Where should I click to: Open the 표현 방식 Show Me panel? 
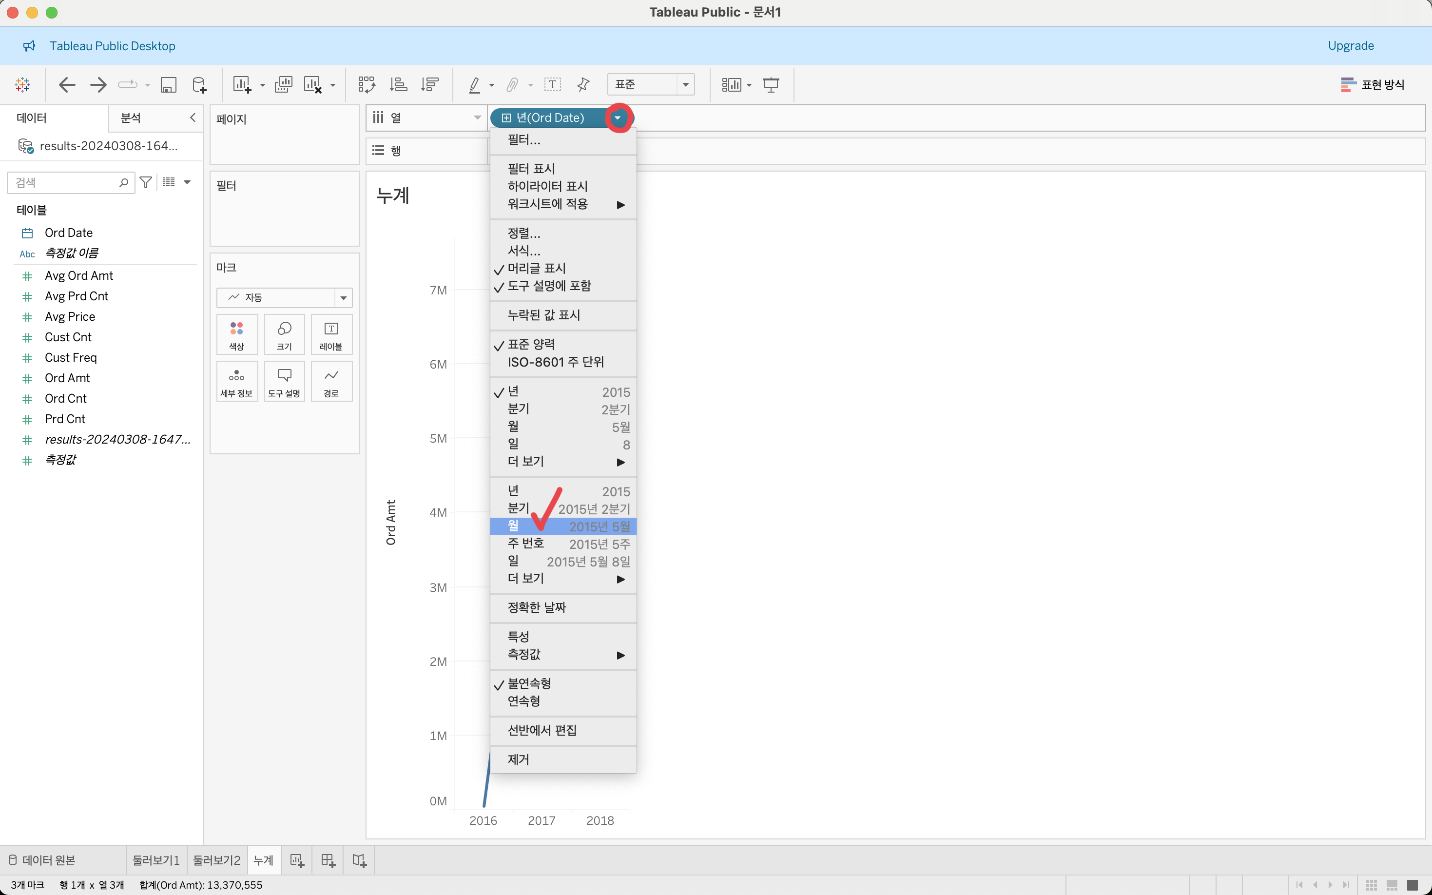(1373, 85)
